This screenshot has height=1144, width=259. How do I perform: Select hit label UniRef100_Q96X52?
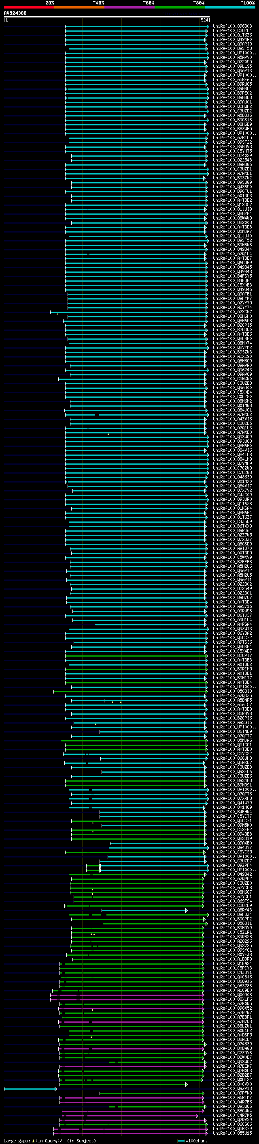click(x=232, y=1008)
